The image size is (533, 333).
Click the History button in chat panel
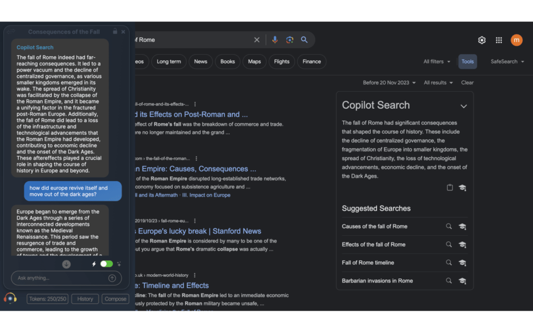85,299
